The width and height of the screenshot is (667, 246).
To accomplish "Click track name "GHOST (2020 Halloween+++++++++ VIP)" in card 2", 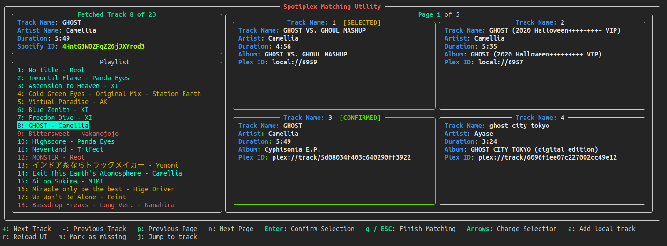I will [555, 30].
